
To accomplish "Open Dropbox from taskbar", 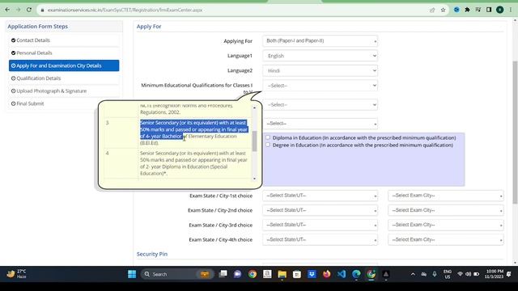I will pos(312,274).
